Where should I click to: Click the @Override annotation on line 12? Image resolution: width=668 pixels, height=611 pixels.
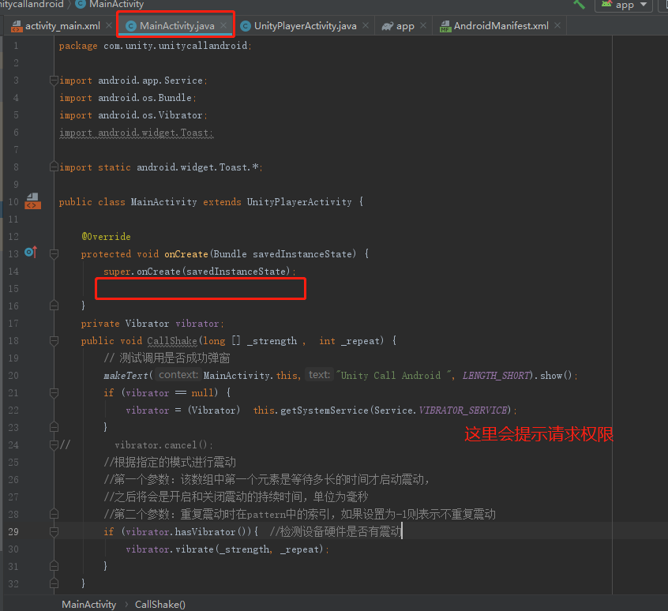coord(106,236)
